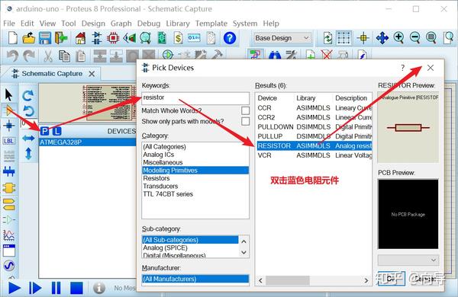Click the horizontal mirror flip icon
The image size is (458, 297).
pyautogui.click(x=28, y=138)
